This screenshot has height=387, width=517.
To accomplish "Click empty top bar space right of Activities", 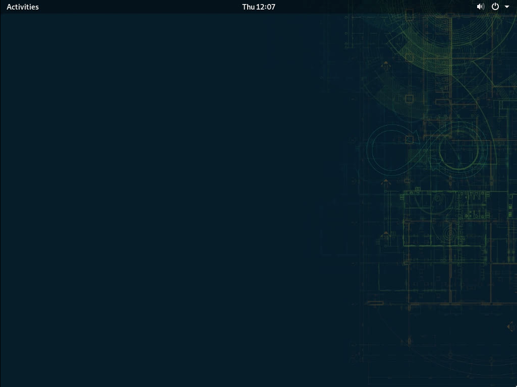I will [126, 7].
